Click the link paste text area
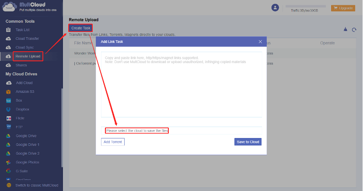 click(181, 85)
